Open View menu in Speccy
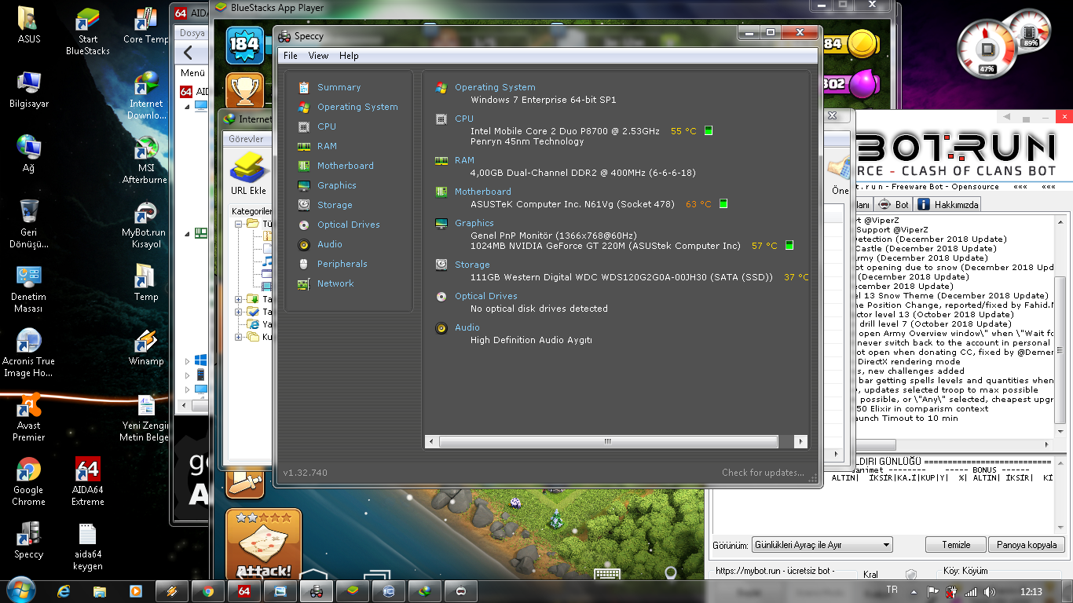The width and height of the screenshot is (1073, 603). (x=318, y=56)
